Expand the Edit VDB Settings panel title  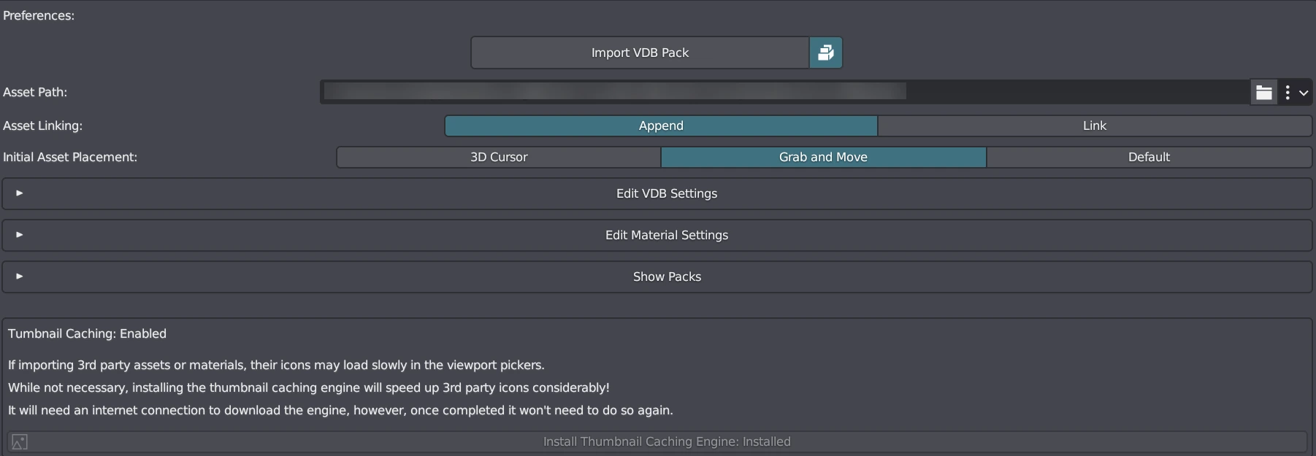click(666, 193)
